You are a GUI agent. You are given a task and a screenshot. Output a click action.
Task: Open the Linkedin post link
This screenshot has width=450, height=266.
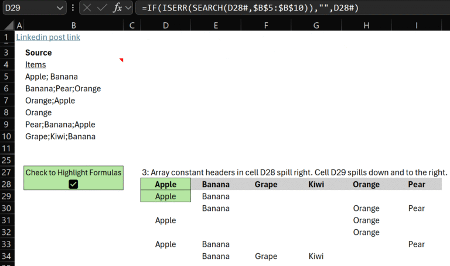coord(48,37)
